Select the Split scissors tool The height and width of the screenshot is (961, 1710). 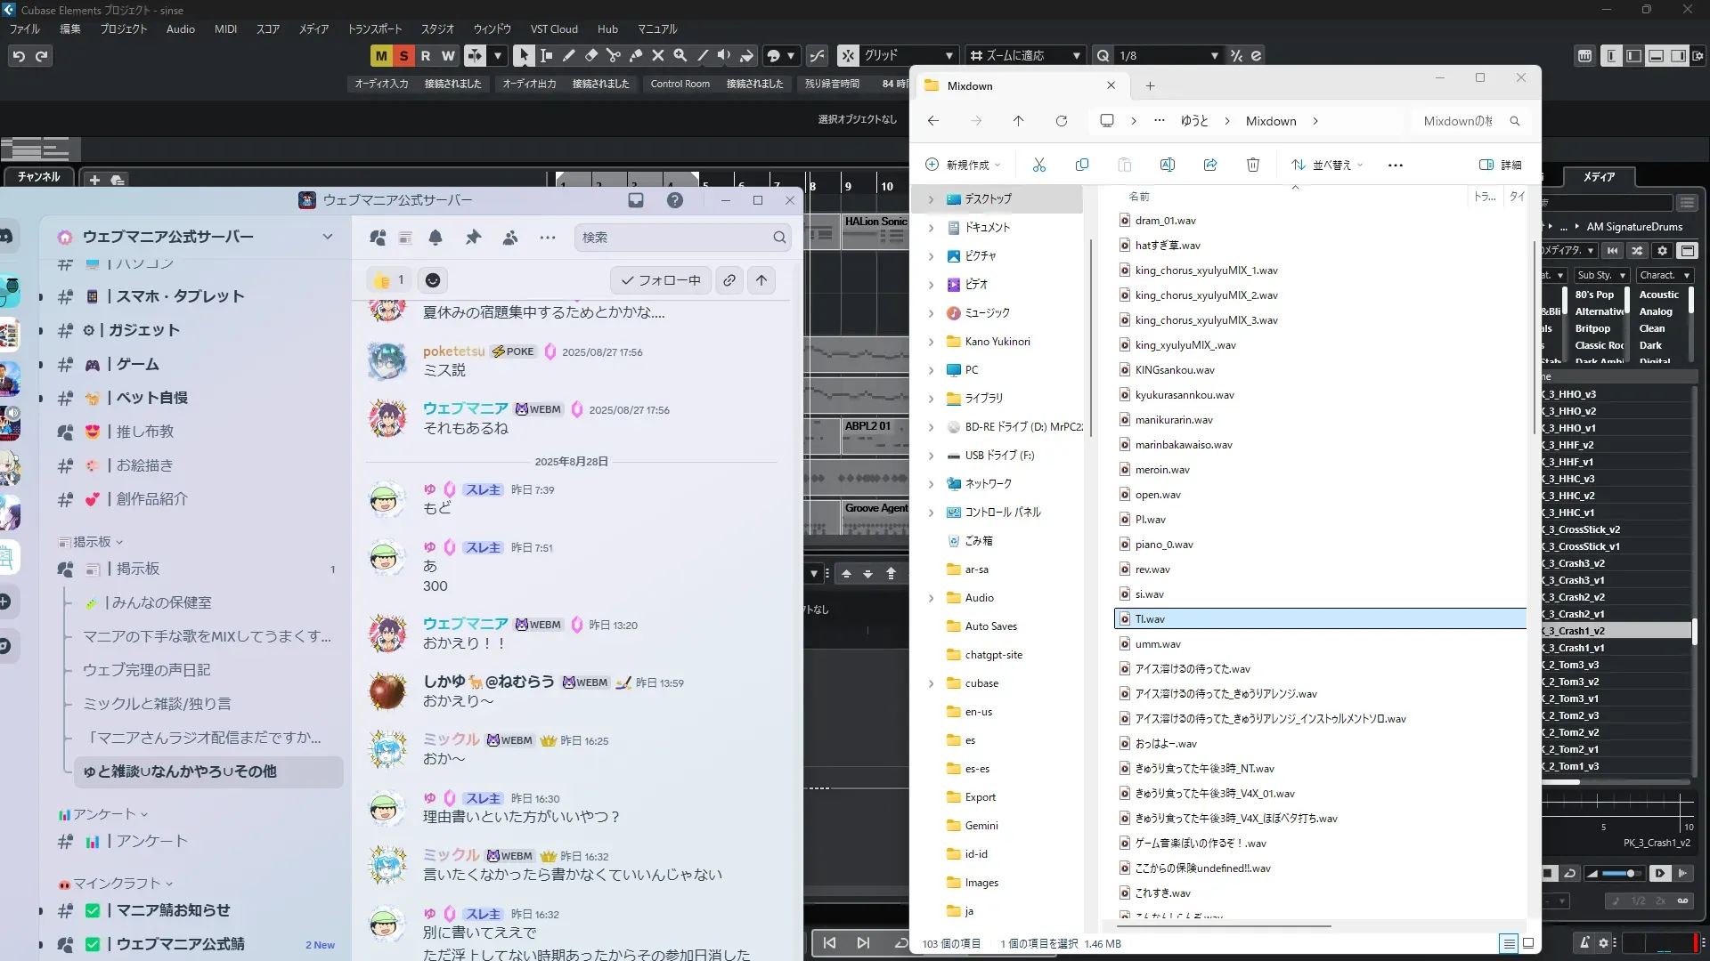[613, 55]
